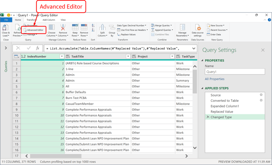Switch to the Transform tab

(x=31, y=20)
